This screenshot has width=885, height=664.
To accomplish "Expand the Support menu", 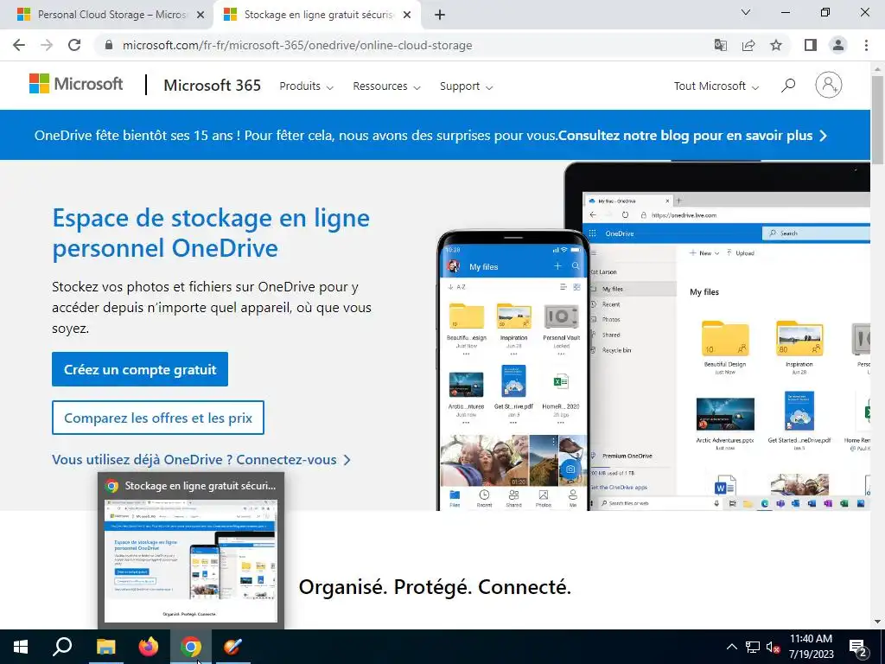I will pyautogui.click(x=466, y=86).
